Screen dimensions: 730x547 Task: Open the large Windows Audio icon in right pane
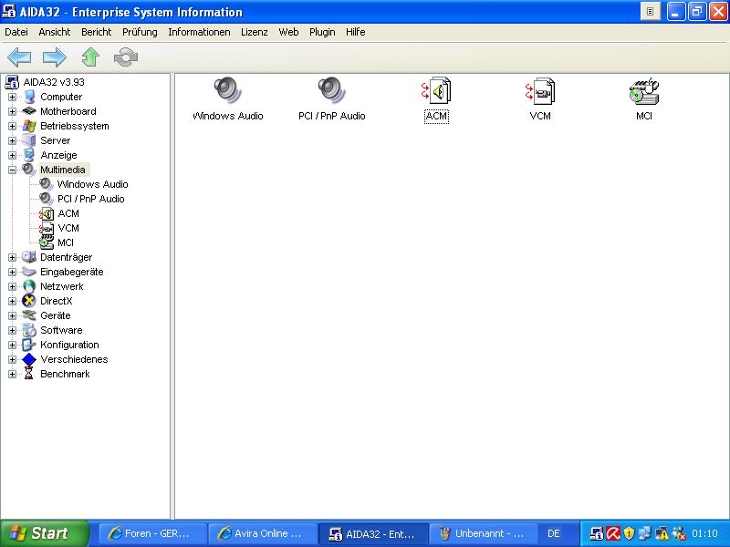pyautogui.click(x=227, y=90)
